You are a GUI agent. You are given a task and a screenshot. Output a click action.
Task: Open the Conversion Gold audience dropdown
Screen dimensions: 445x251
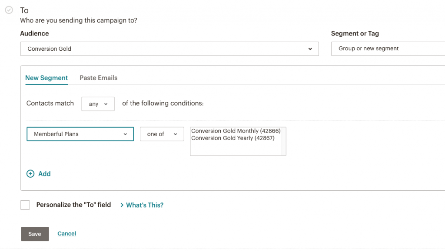(x=169, y=49)
